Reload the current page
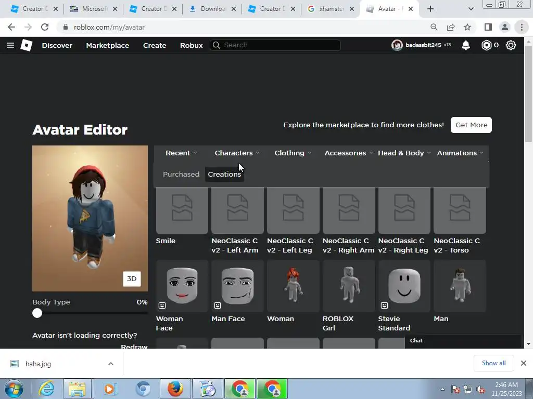 pos(45,27)
